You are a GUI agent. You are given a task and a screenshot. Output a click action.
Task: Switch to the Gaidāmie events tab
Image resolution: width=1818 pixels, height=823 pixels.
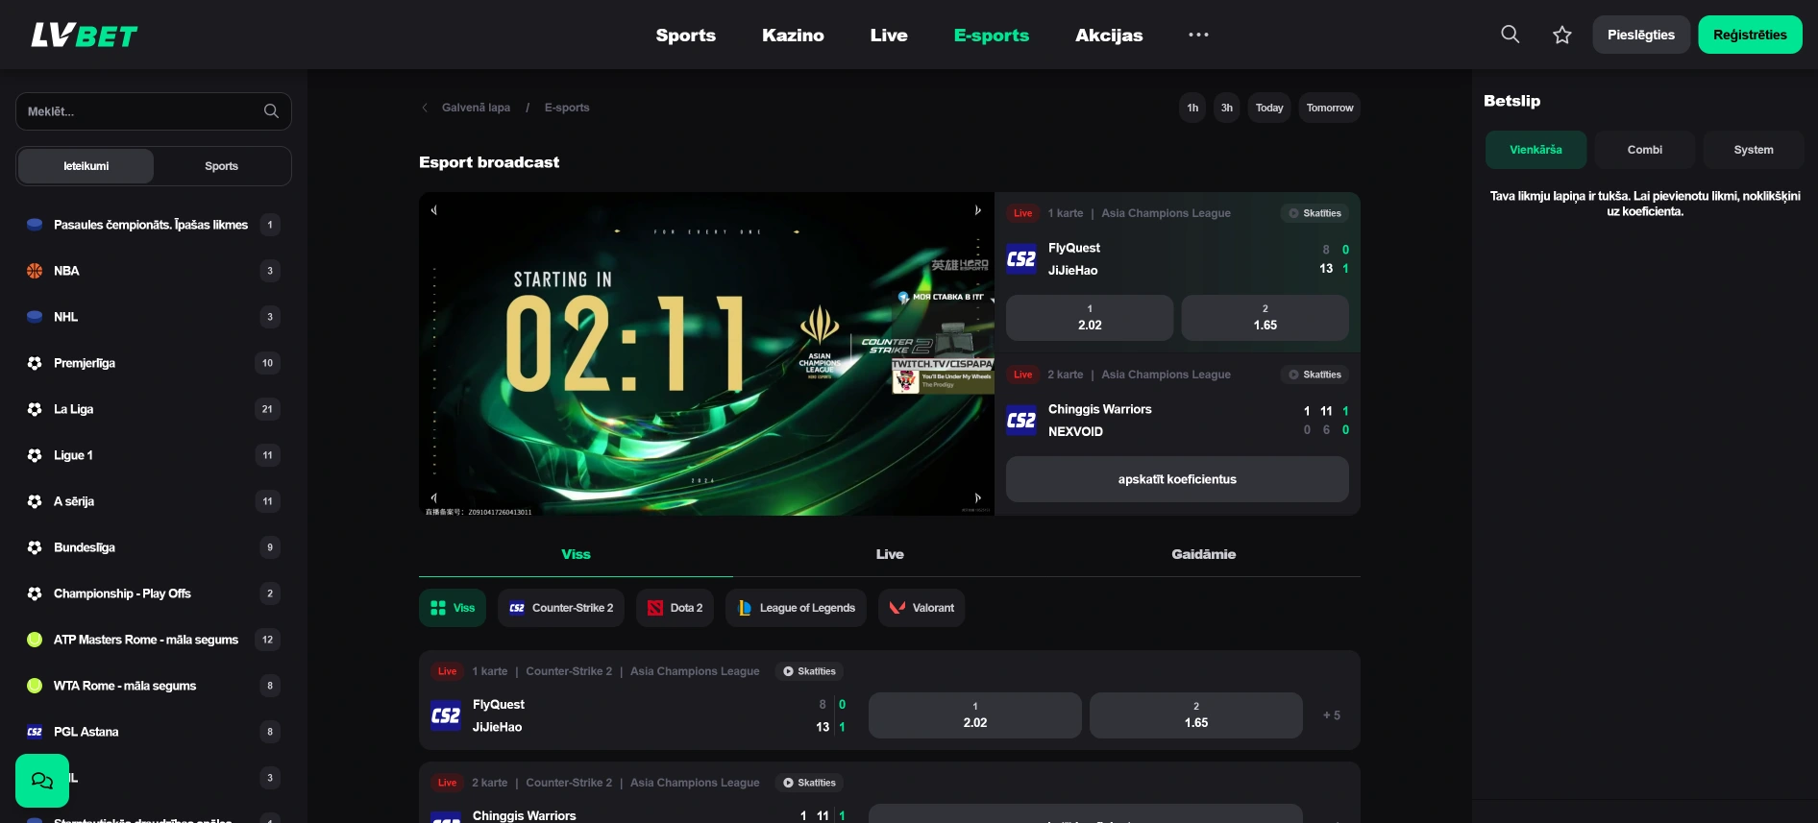[1204, 554]
